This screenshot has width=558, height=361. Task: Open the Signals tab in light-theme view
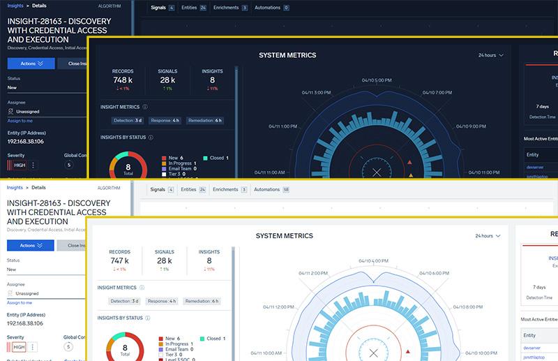pos(162,190)
